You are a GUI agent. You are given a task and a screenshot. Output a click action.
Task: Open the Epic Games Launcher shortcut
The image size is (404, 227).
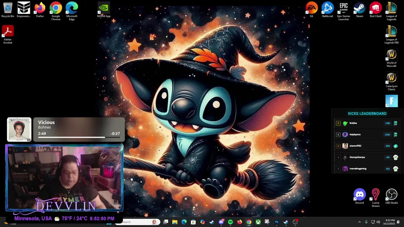pyautogui.click(x=344, y=11)
